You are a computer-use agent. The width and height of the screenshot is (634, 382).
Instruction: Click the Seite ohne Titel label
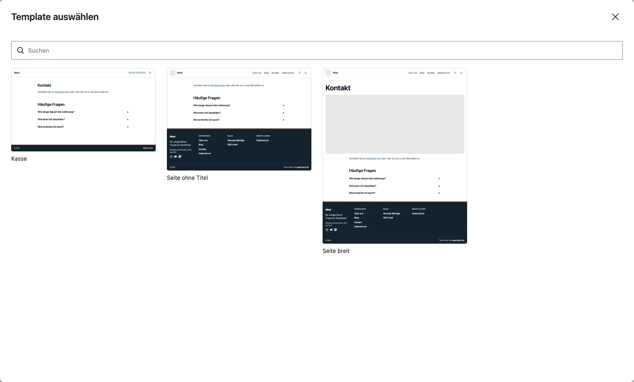pyautogui.click(x=187, y=178)
